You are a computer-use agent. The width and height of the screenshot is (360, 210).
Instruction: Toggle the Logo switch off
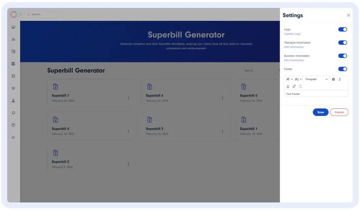pyautogui.click(x=343, y=30)
